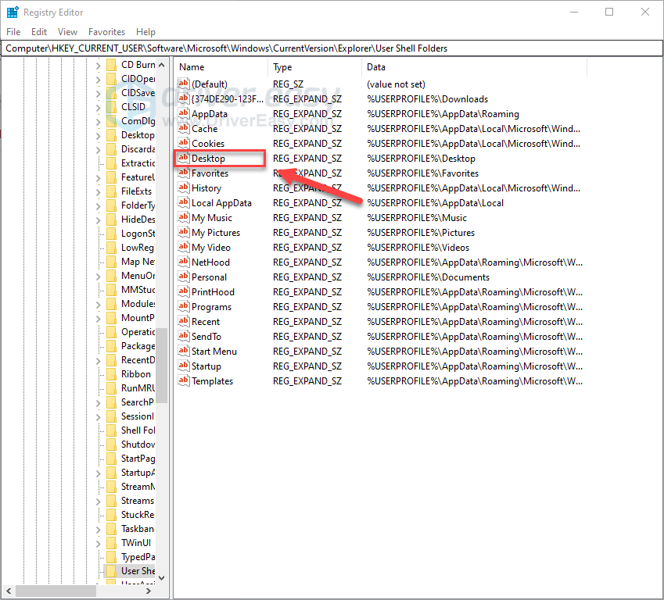Click the string icon beside History value
Viewport: 664px width, 600px height.
click(183, 187)
